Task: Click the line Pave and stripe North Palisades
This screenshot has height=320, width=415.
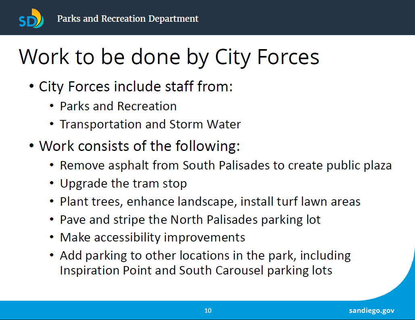Action: click(190, 220)
